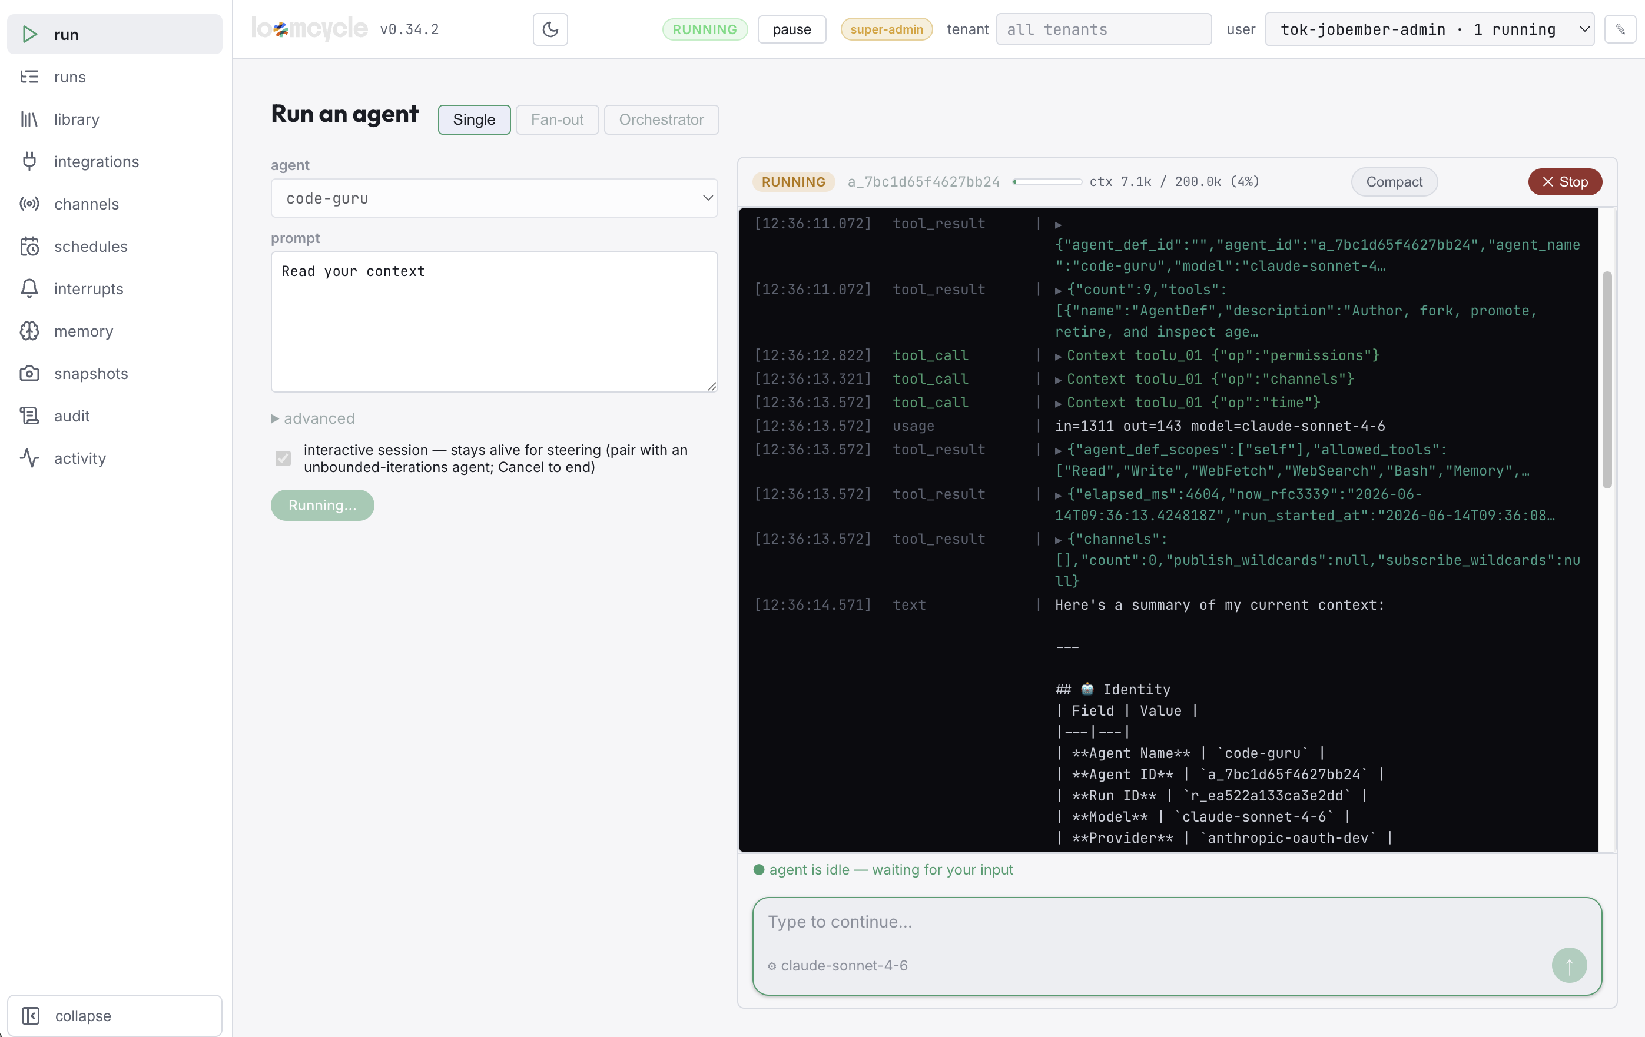This screenshot has width=1645, height=1037.
Task: Click the tenant all tenants field
Action: pyautogui.click(x=1103, y=29)
